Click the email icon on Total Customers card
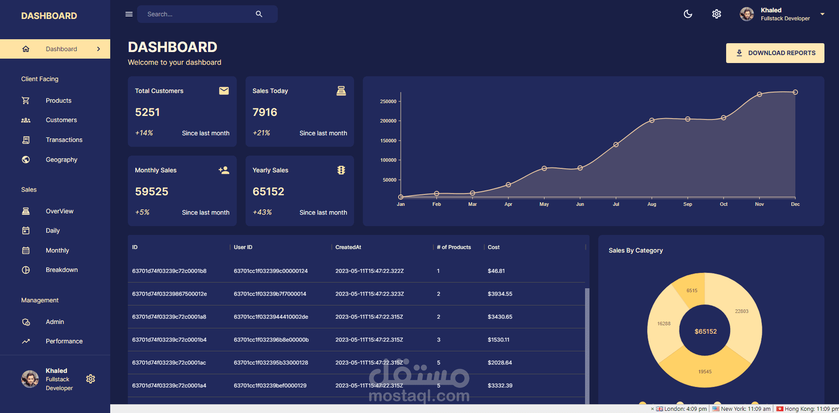 pos(224,91)
